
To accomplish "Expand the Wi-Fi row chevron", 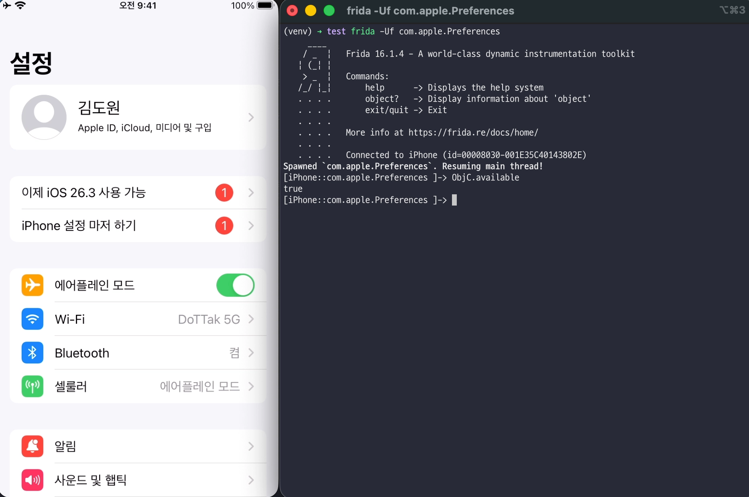I will [251, 319].
